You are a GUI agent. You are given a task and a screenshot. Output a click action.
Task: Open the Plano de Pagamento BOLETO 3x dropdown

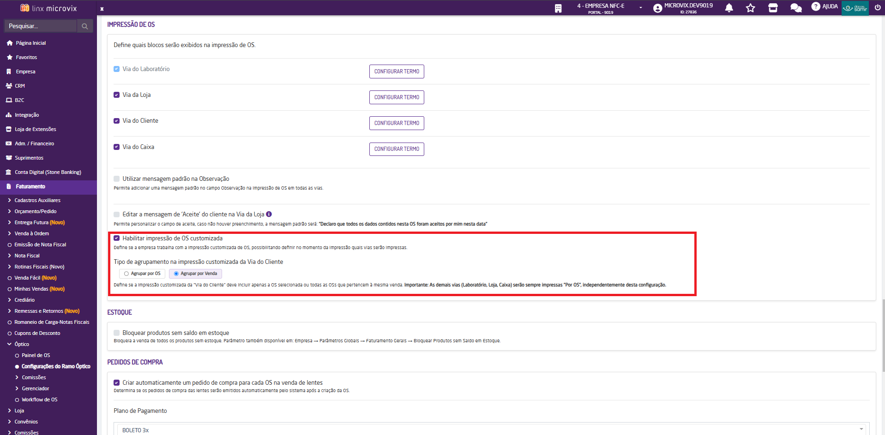(491, 429)
